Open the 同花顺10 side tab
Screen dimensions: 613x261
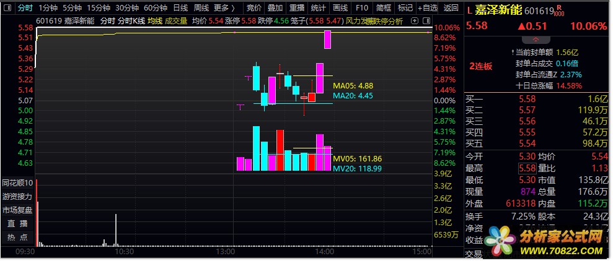pyautogui.click(x=17, y=182)
